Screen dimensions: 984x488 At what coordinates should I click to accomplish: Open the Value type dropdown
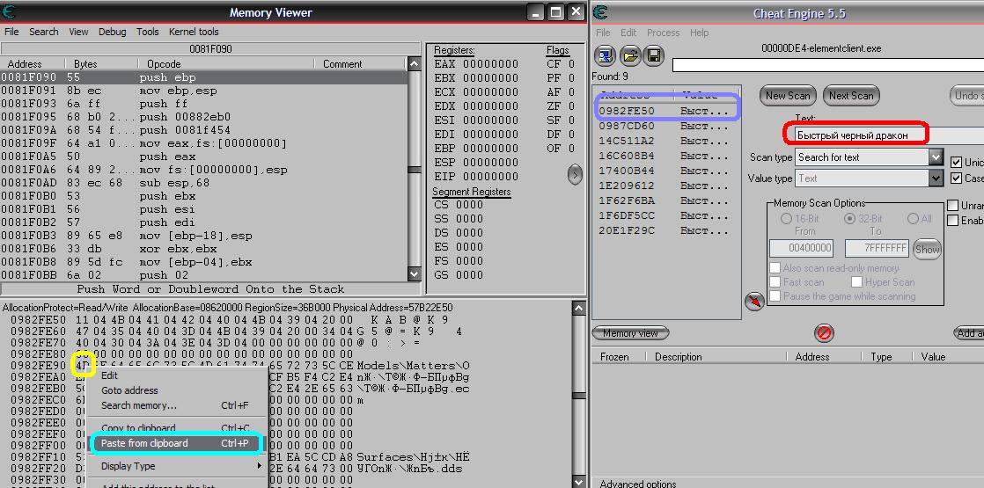[x=936, y=178]
